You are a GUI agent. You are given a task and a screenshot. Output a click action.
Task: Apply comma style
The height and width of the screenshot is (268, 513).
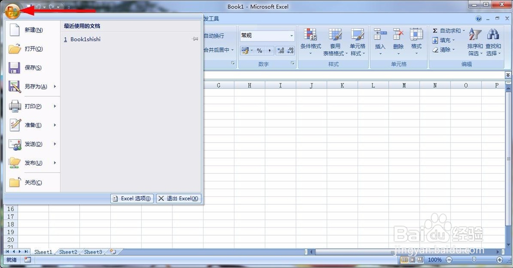click(x=269, y=51)
